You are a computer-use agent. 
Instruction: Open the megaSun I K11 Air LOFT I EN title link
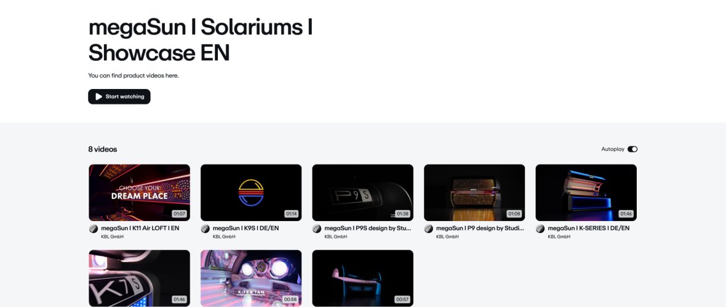pos(140,228)
